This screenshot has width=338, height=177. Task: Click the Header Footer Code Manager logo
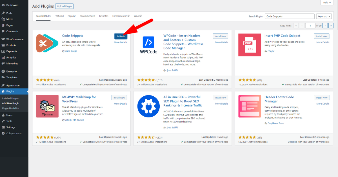[250, 106]
